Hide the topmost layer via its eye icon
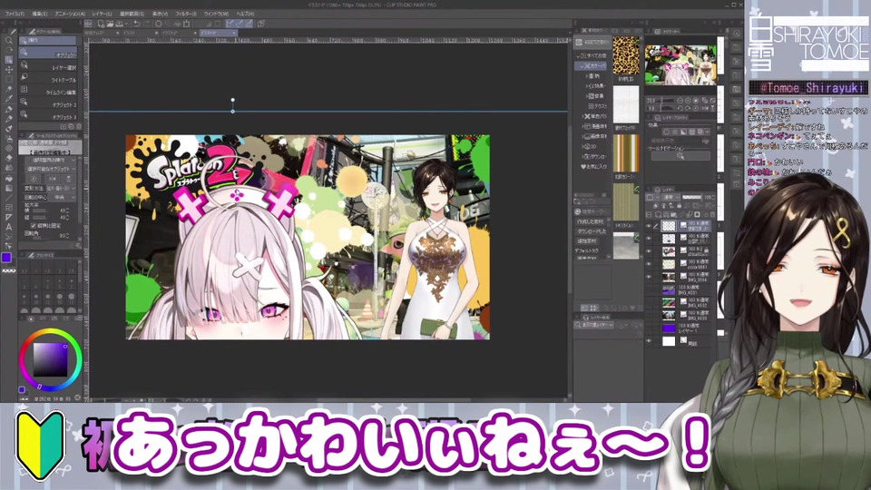This screenshot has height=490, width=871. [x=648, y=226]
